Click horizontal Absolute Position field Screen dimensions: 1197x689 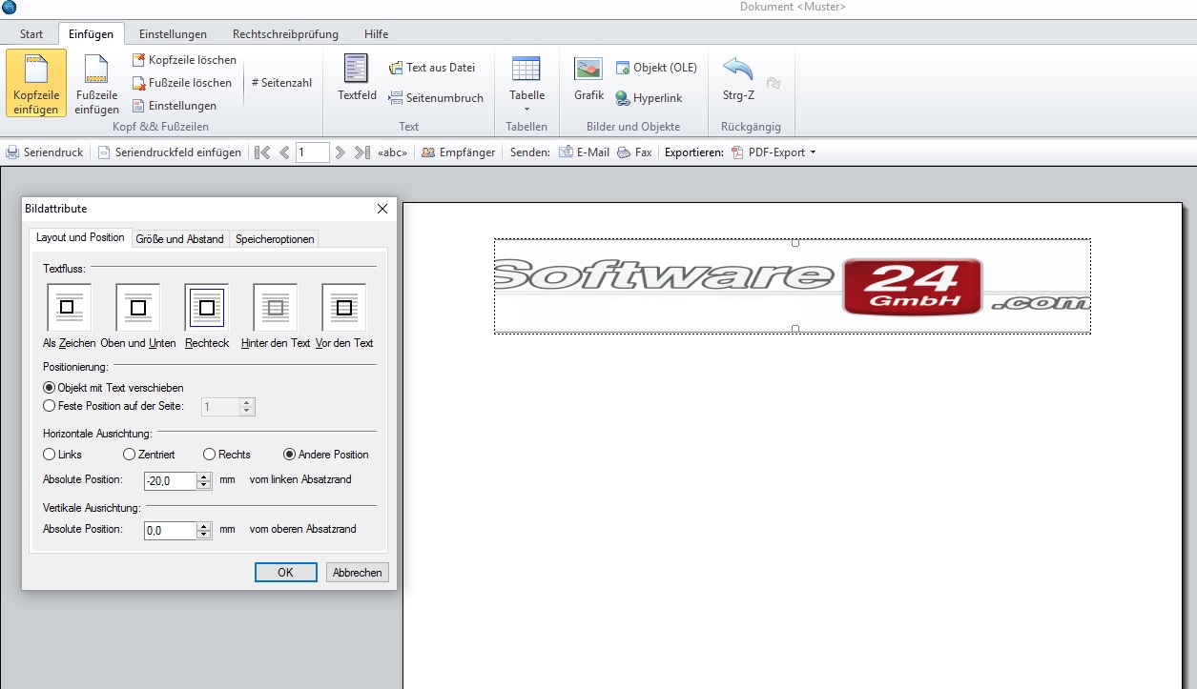coord(170,480)
